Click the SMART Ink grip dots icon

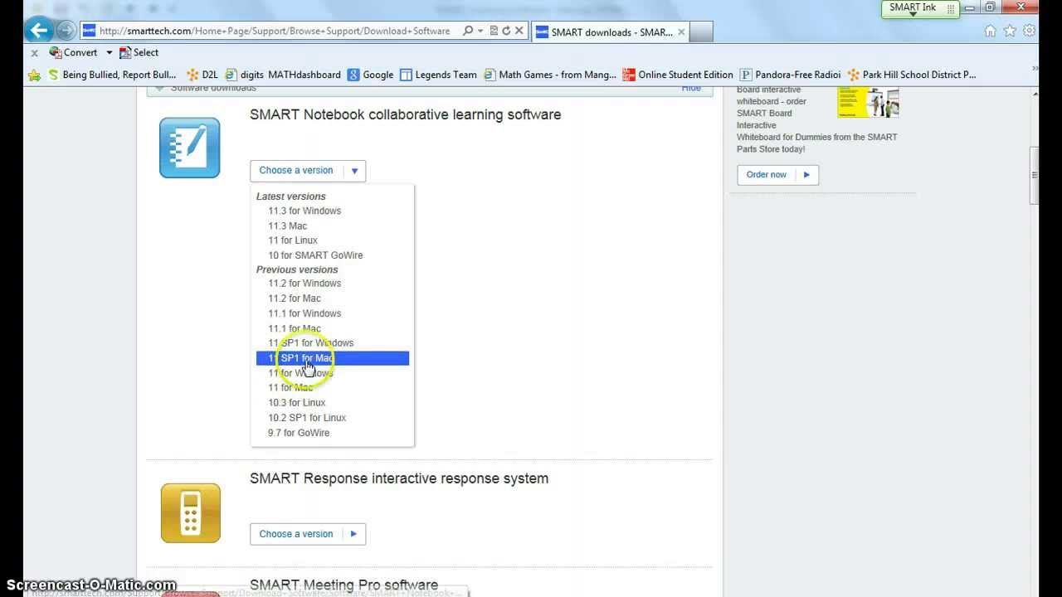[951, 8]
